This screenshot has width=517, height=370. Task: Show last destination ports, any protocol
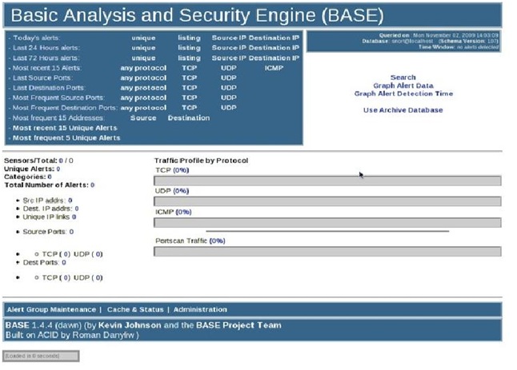coord(143,88)
